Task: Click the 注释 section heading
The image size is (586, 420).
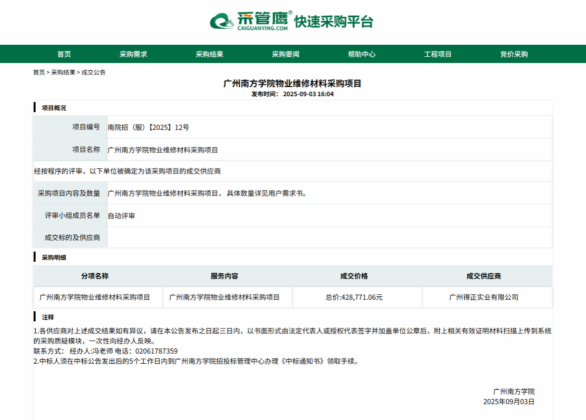Action: [48, 318]
